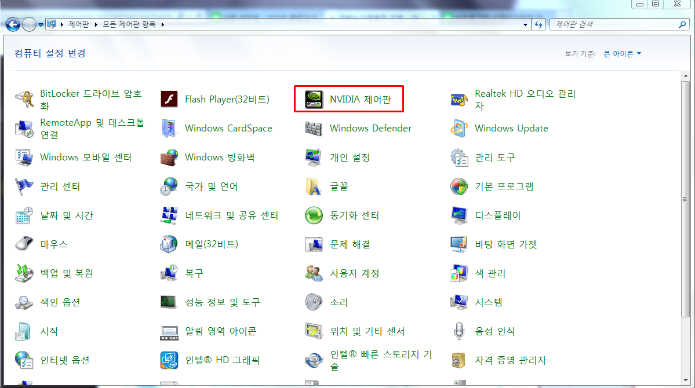Expand the arrow before 제어판 in breadcrumb
Screen dimensions: 695x388
[62, 24]
